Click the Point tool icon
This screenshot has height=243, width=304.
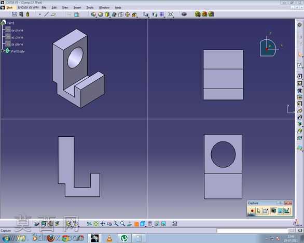click(40, 15)
